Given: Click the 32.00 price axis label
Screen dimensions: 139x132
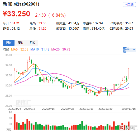Looking at the screenshot, I should (9, 75).
